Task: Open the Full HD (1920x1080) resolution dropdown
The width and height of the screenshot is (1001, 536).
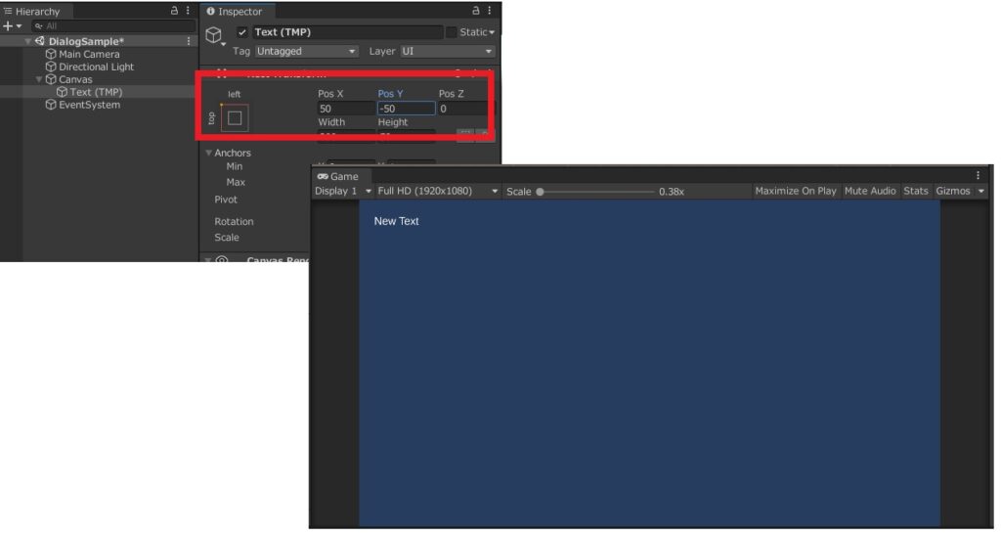Action: coord(438,191)
